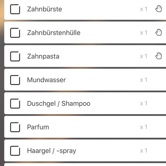Open the Duschgel / Shampoo entry label
The width and height of the screenshot is (166, 166).
(x=59, y=103)
